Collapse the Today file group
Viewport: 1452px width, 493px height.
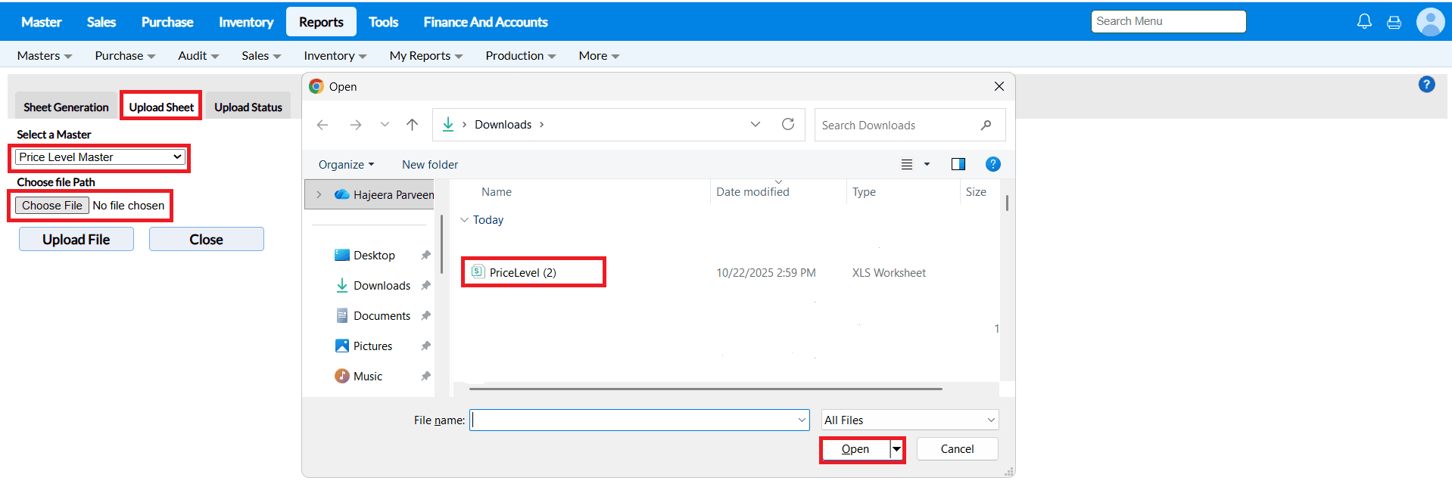point(465,220)
